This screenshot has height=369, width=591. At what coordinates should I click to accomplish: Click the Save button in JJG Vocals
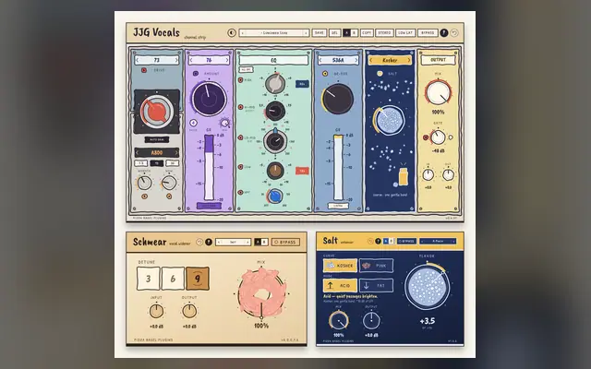pos(320,33)
